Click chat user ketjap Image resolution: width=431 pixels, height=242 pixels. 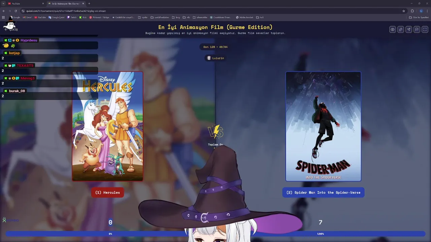[14, 53]
